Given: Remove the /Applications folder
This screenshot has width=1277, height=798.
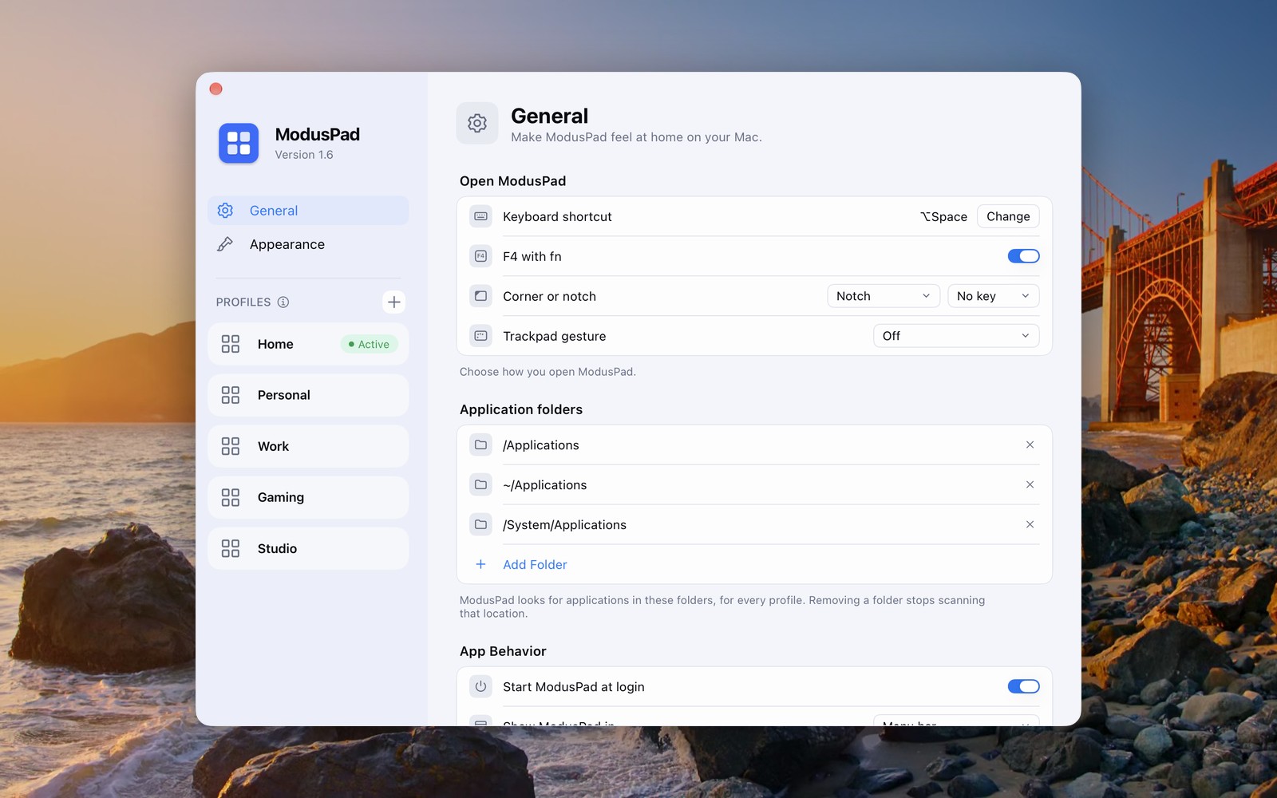Looking at the screenshot, I should pos(1030,445).
